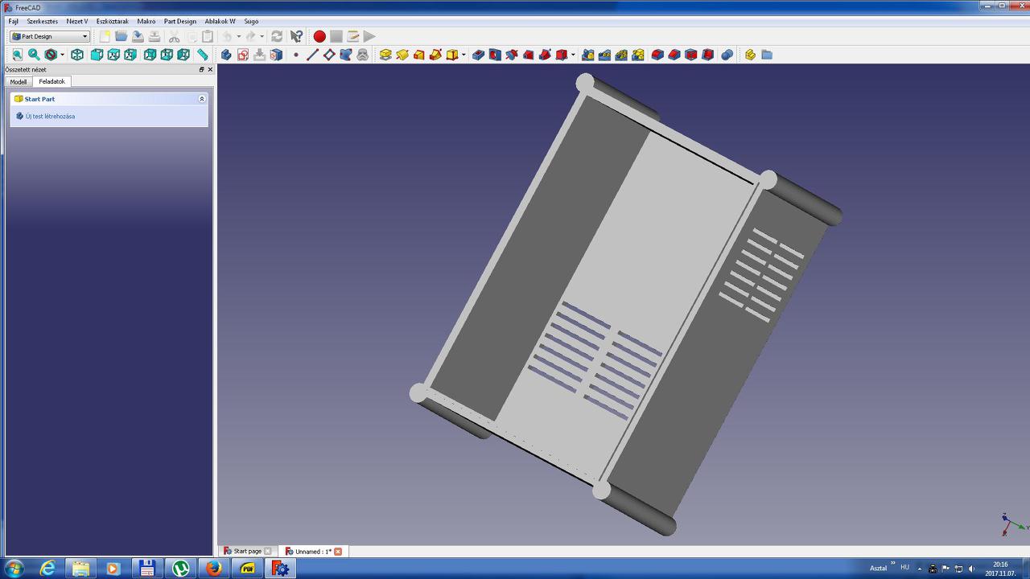Image resolution: width=1030 pixels, height=579 pixels.
Task: Switch to the left view cube
Action: 183,55
